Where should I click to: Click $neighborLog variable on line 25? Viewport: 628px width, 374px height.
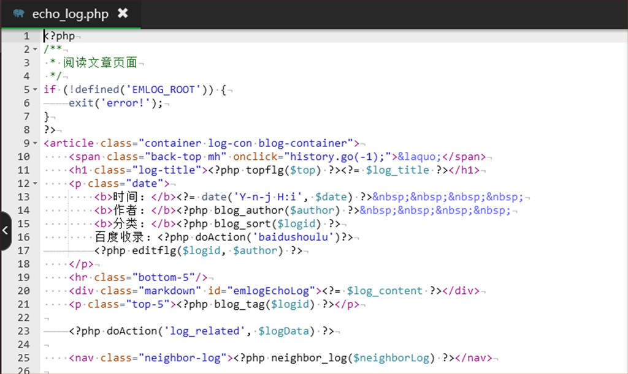(391, 358)
